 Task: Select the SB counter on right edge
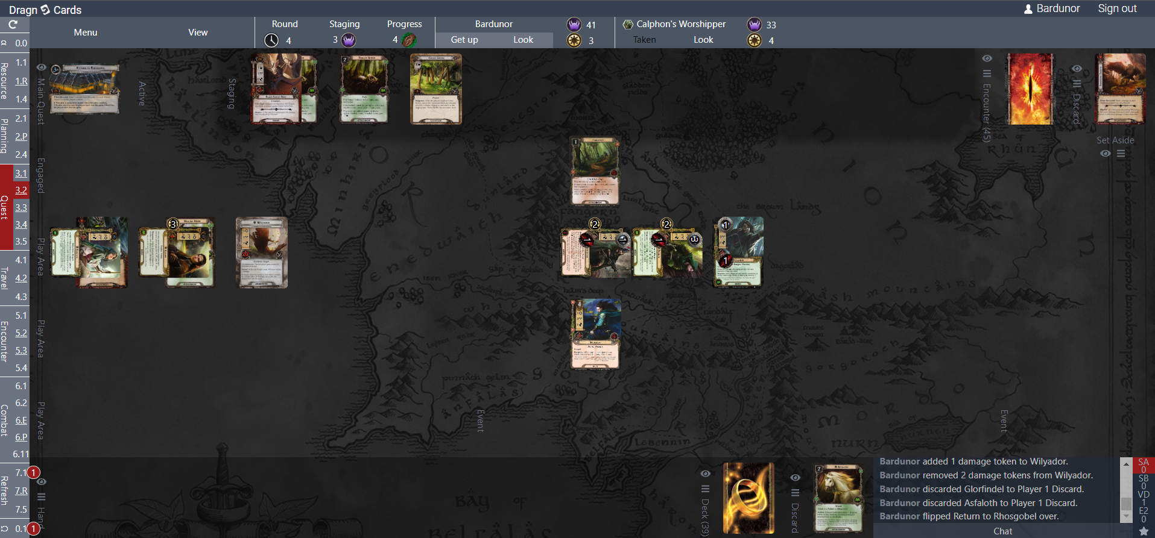click(x=1144, y=481)
